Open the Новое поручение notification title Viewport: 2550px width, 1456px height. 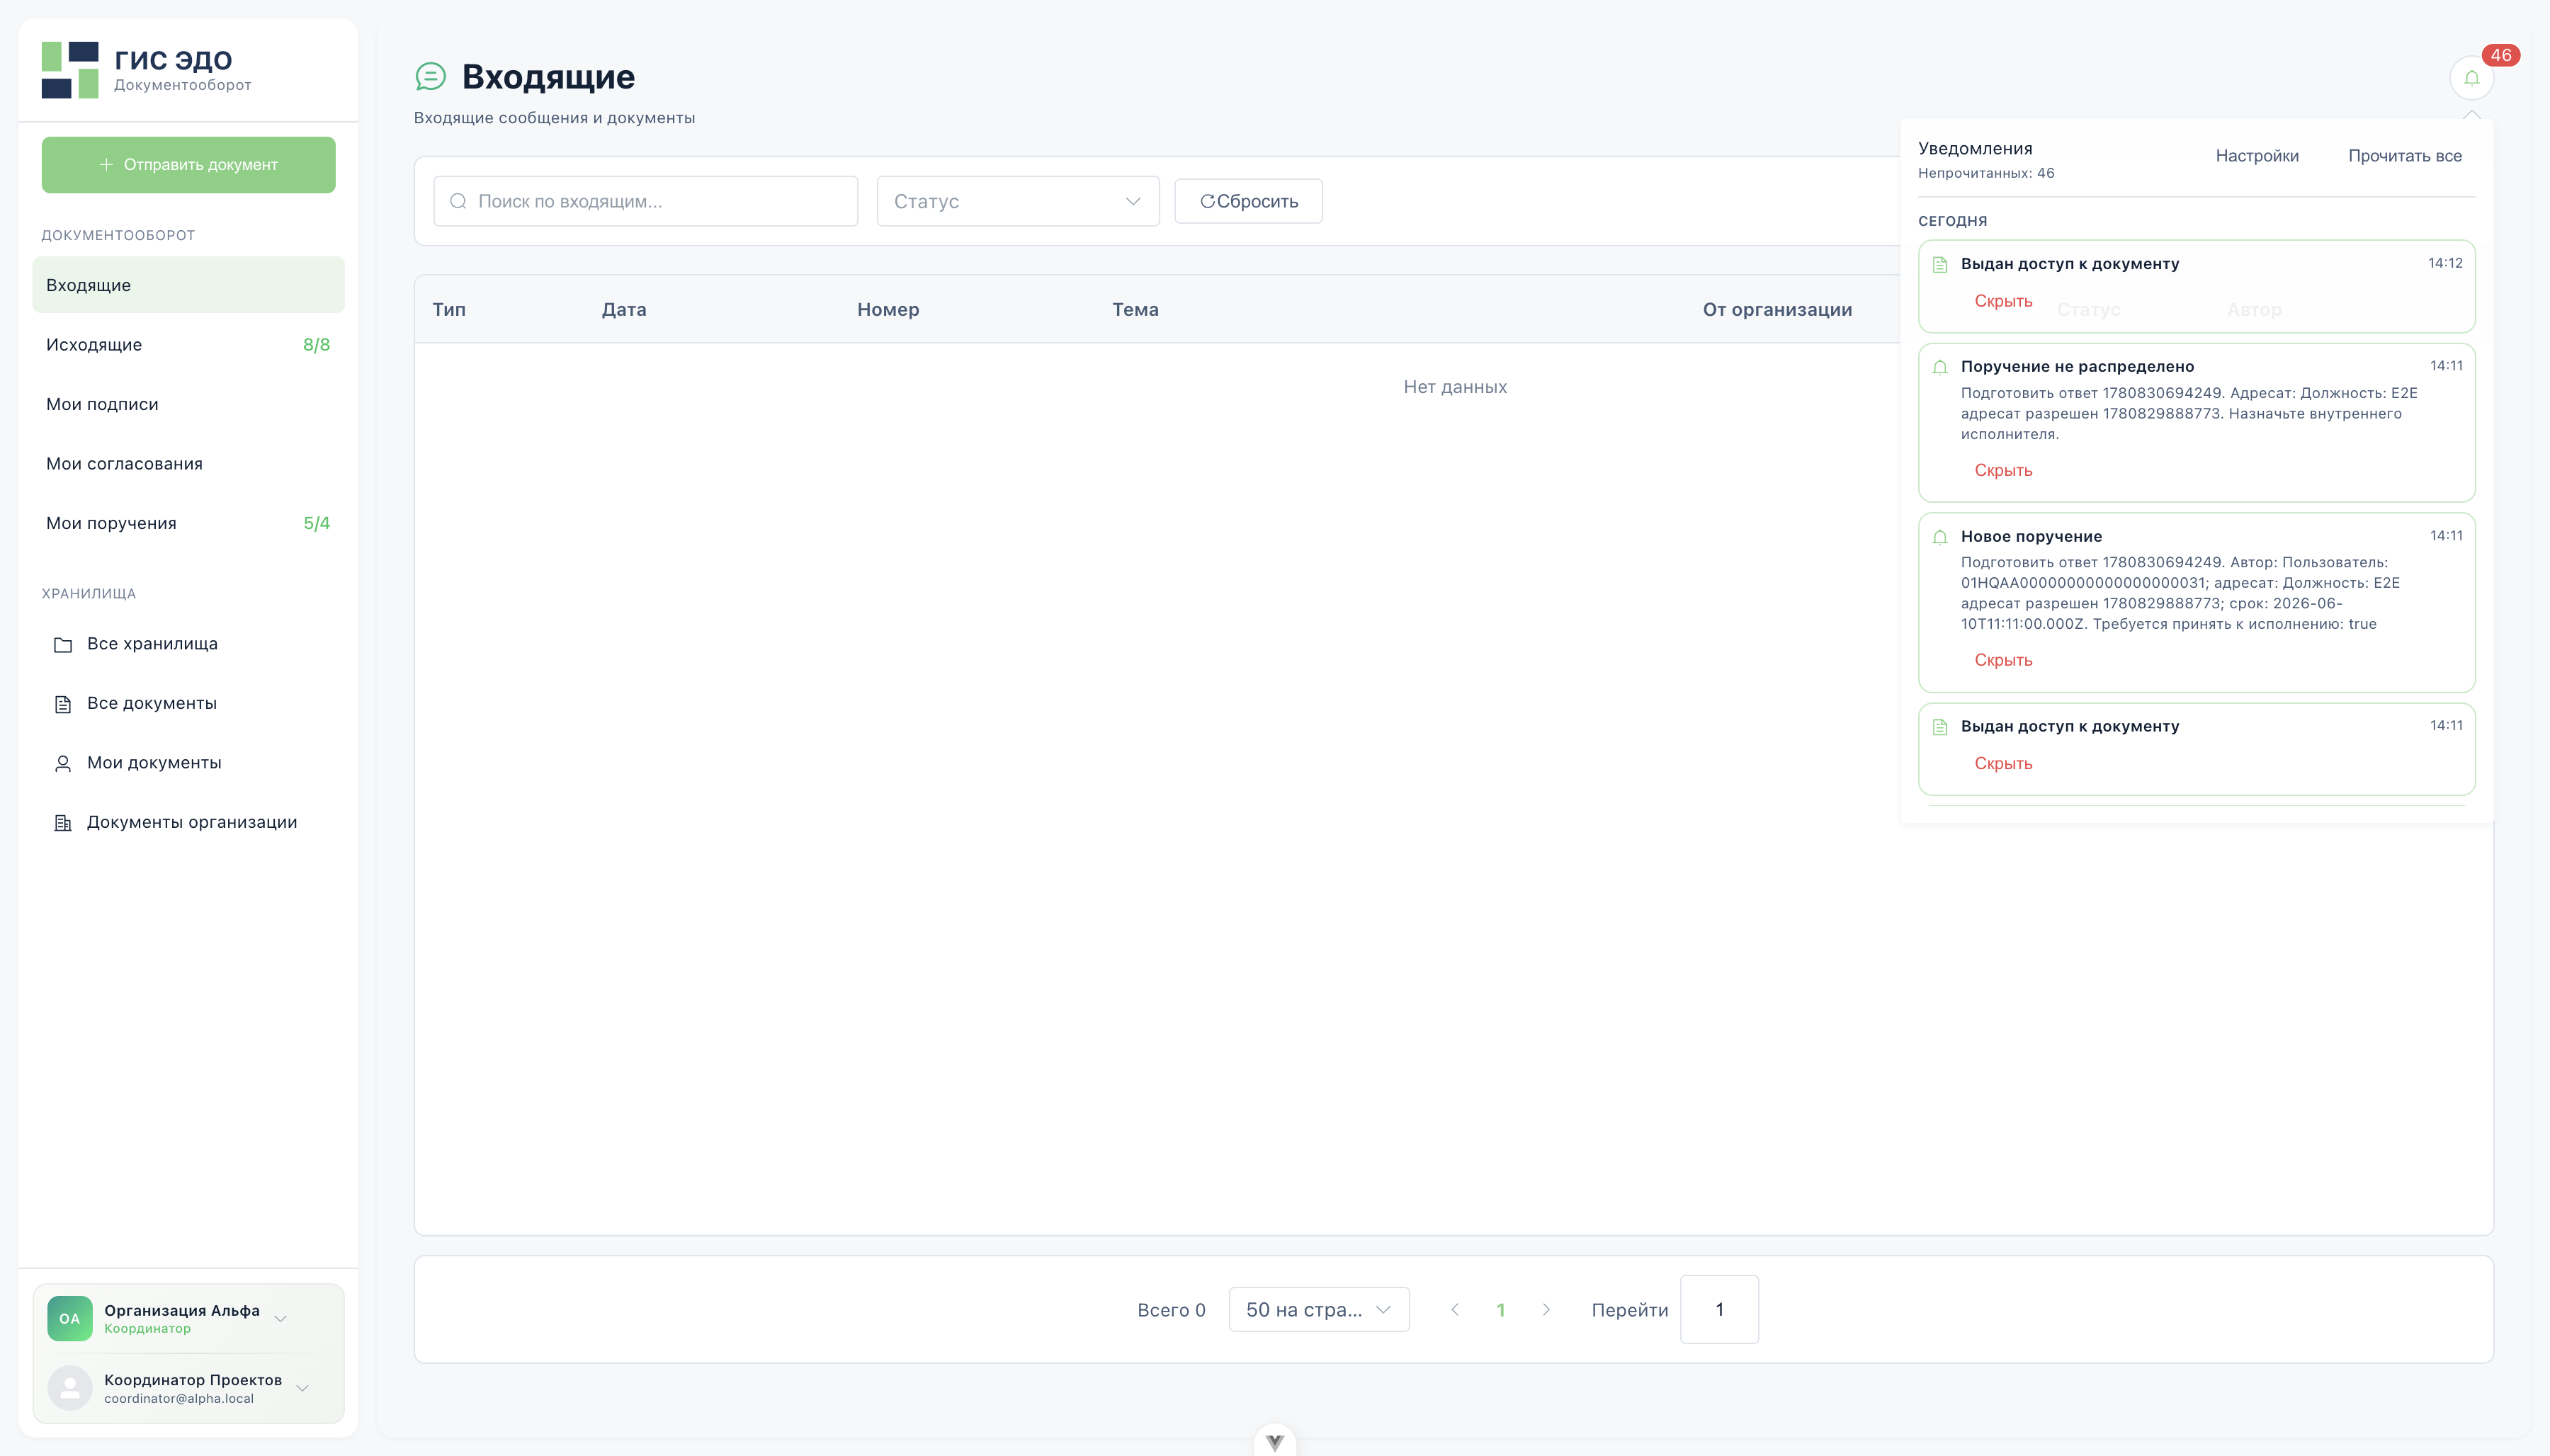2031,537
